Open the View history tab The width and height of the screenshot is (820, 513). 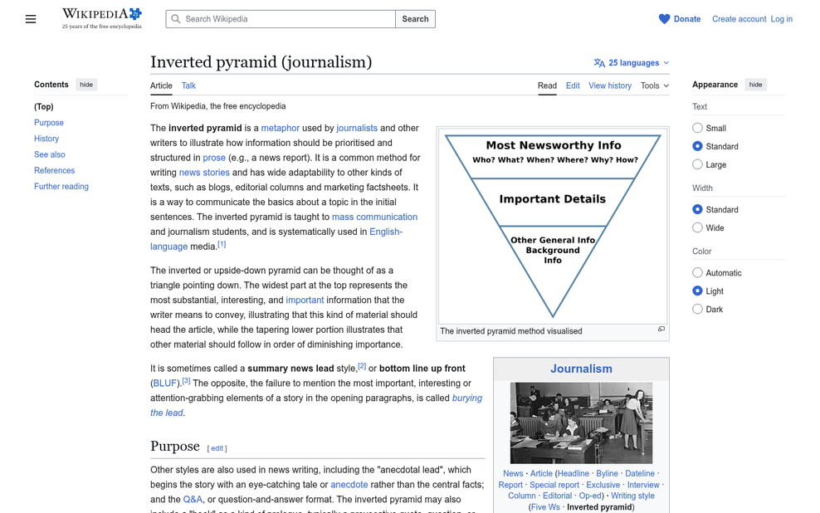pyautogui.click(x=610, y=85)
